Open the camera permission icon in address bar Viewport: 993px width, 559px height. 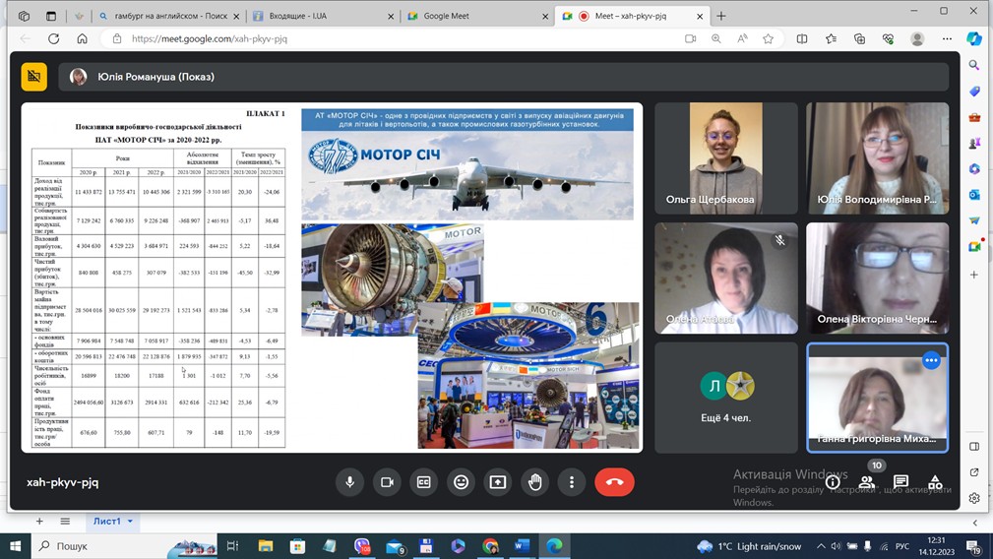tap(690, 38)
